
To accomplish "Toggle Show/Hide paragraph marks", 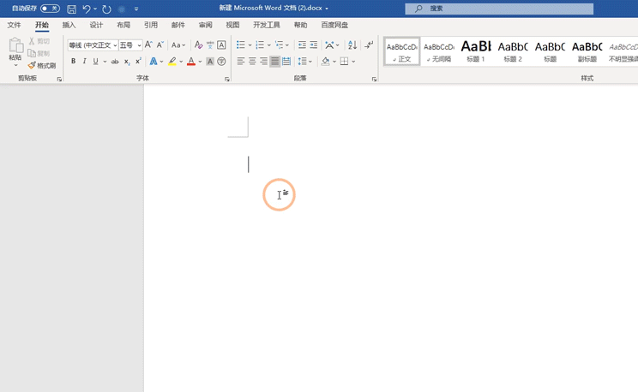I will pos(369,45).
